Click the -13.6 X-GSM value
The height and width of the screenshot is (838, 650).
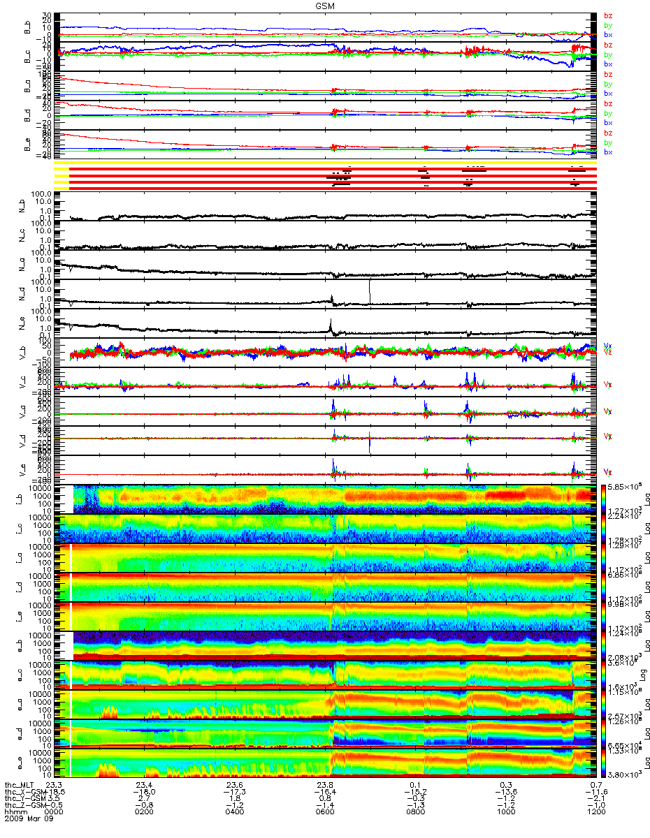tap(505, 792)
